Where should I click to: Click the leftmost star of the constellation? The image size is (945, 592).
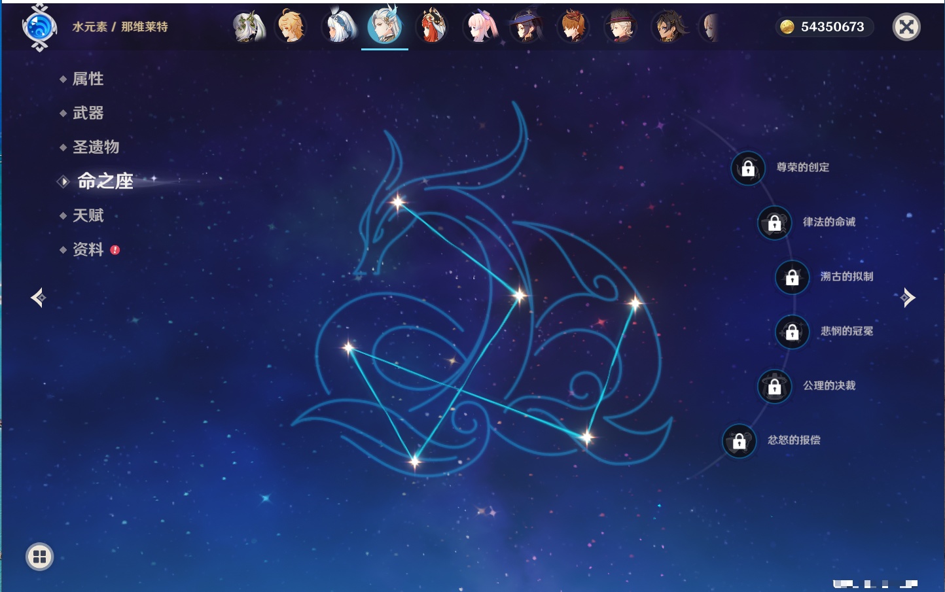tap(349, 347)
